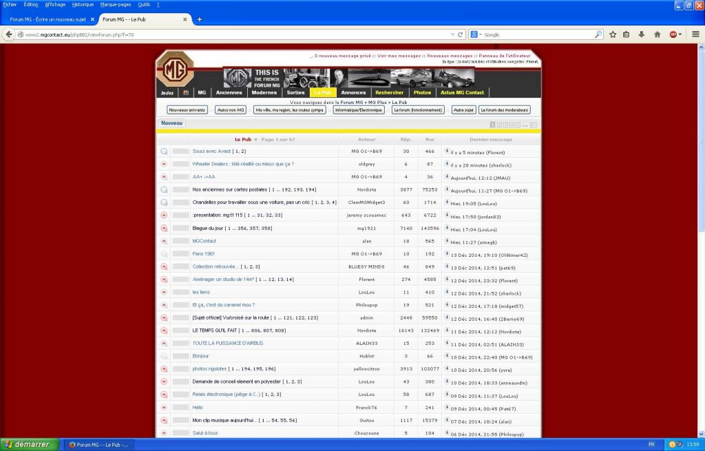The width and height of the screenshot is (705, 451).
Task: Open the downloads arrow icon
Action: click(x=641, y=34)
